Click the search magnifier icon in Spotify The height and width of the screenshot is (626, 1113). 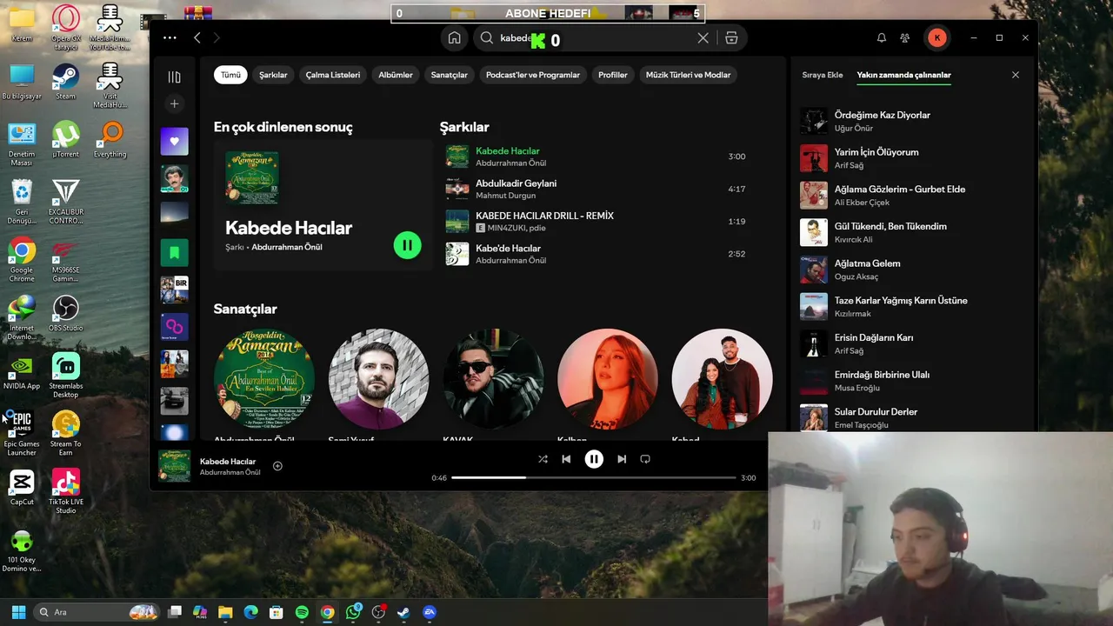[x=487, y=38]
